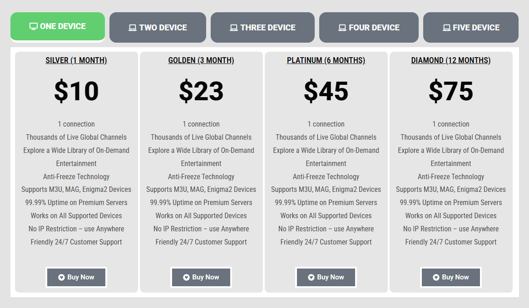529x308 pixels.
Task: Open the PLATINUM (6 MONTHS) plan link
Action: coord(326,60)
